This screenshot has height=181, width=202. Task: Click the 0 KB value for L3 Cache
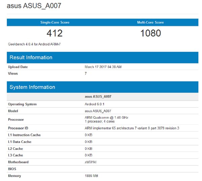pyautogui.click(x=89, y=155)
